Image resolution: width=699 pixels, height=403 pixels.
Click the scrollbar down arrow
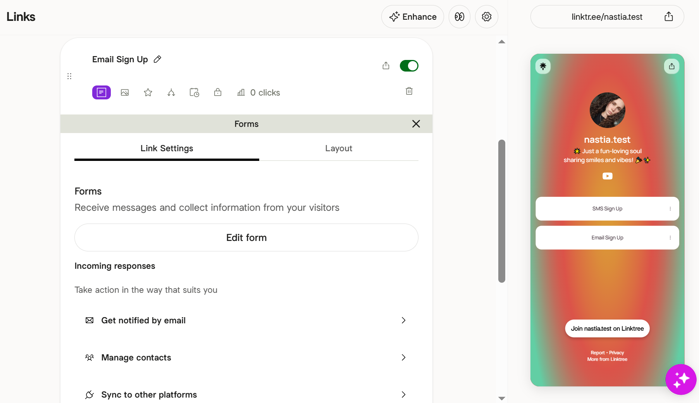pyautogui.click(x=502, y=398)
